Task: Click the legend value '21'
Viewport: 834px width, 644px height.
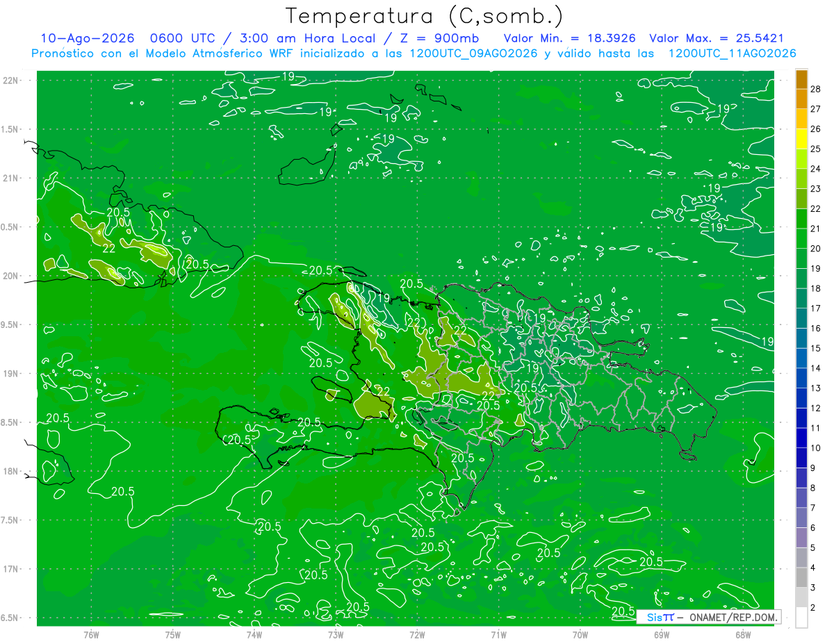Action: point(816,228)
